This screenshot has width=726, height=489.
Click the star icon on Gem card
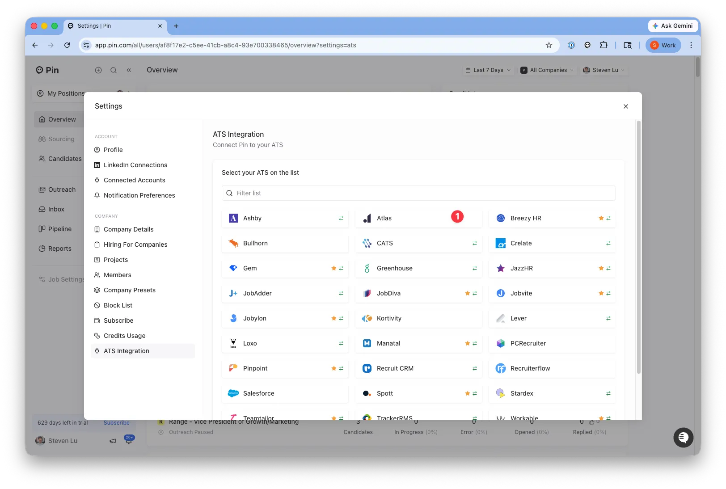pyautogui.click(x=333, y=268)
